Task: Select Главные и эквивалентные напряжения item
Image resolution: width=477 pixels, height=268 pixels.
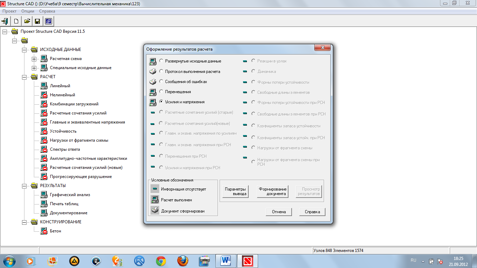Action: coord(87,122)
